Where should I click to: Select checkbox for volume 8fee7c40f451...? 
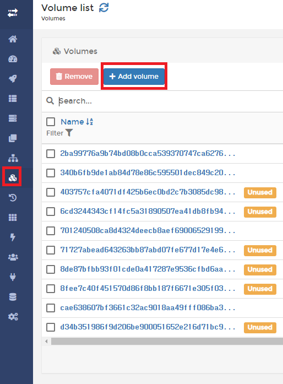[51, 289]
